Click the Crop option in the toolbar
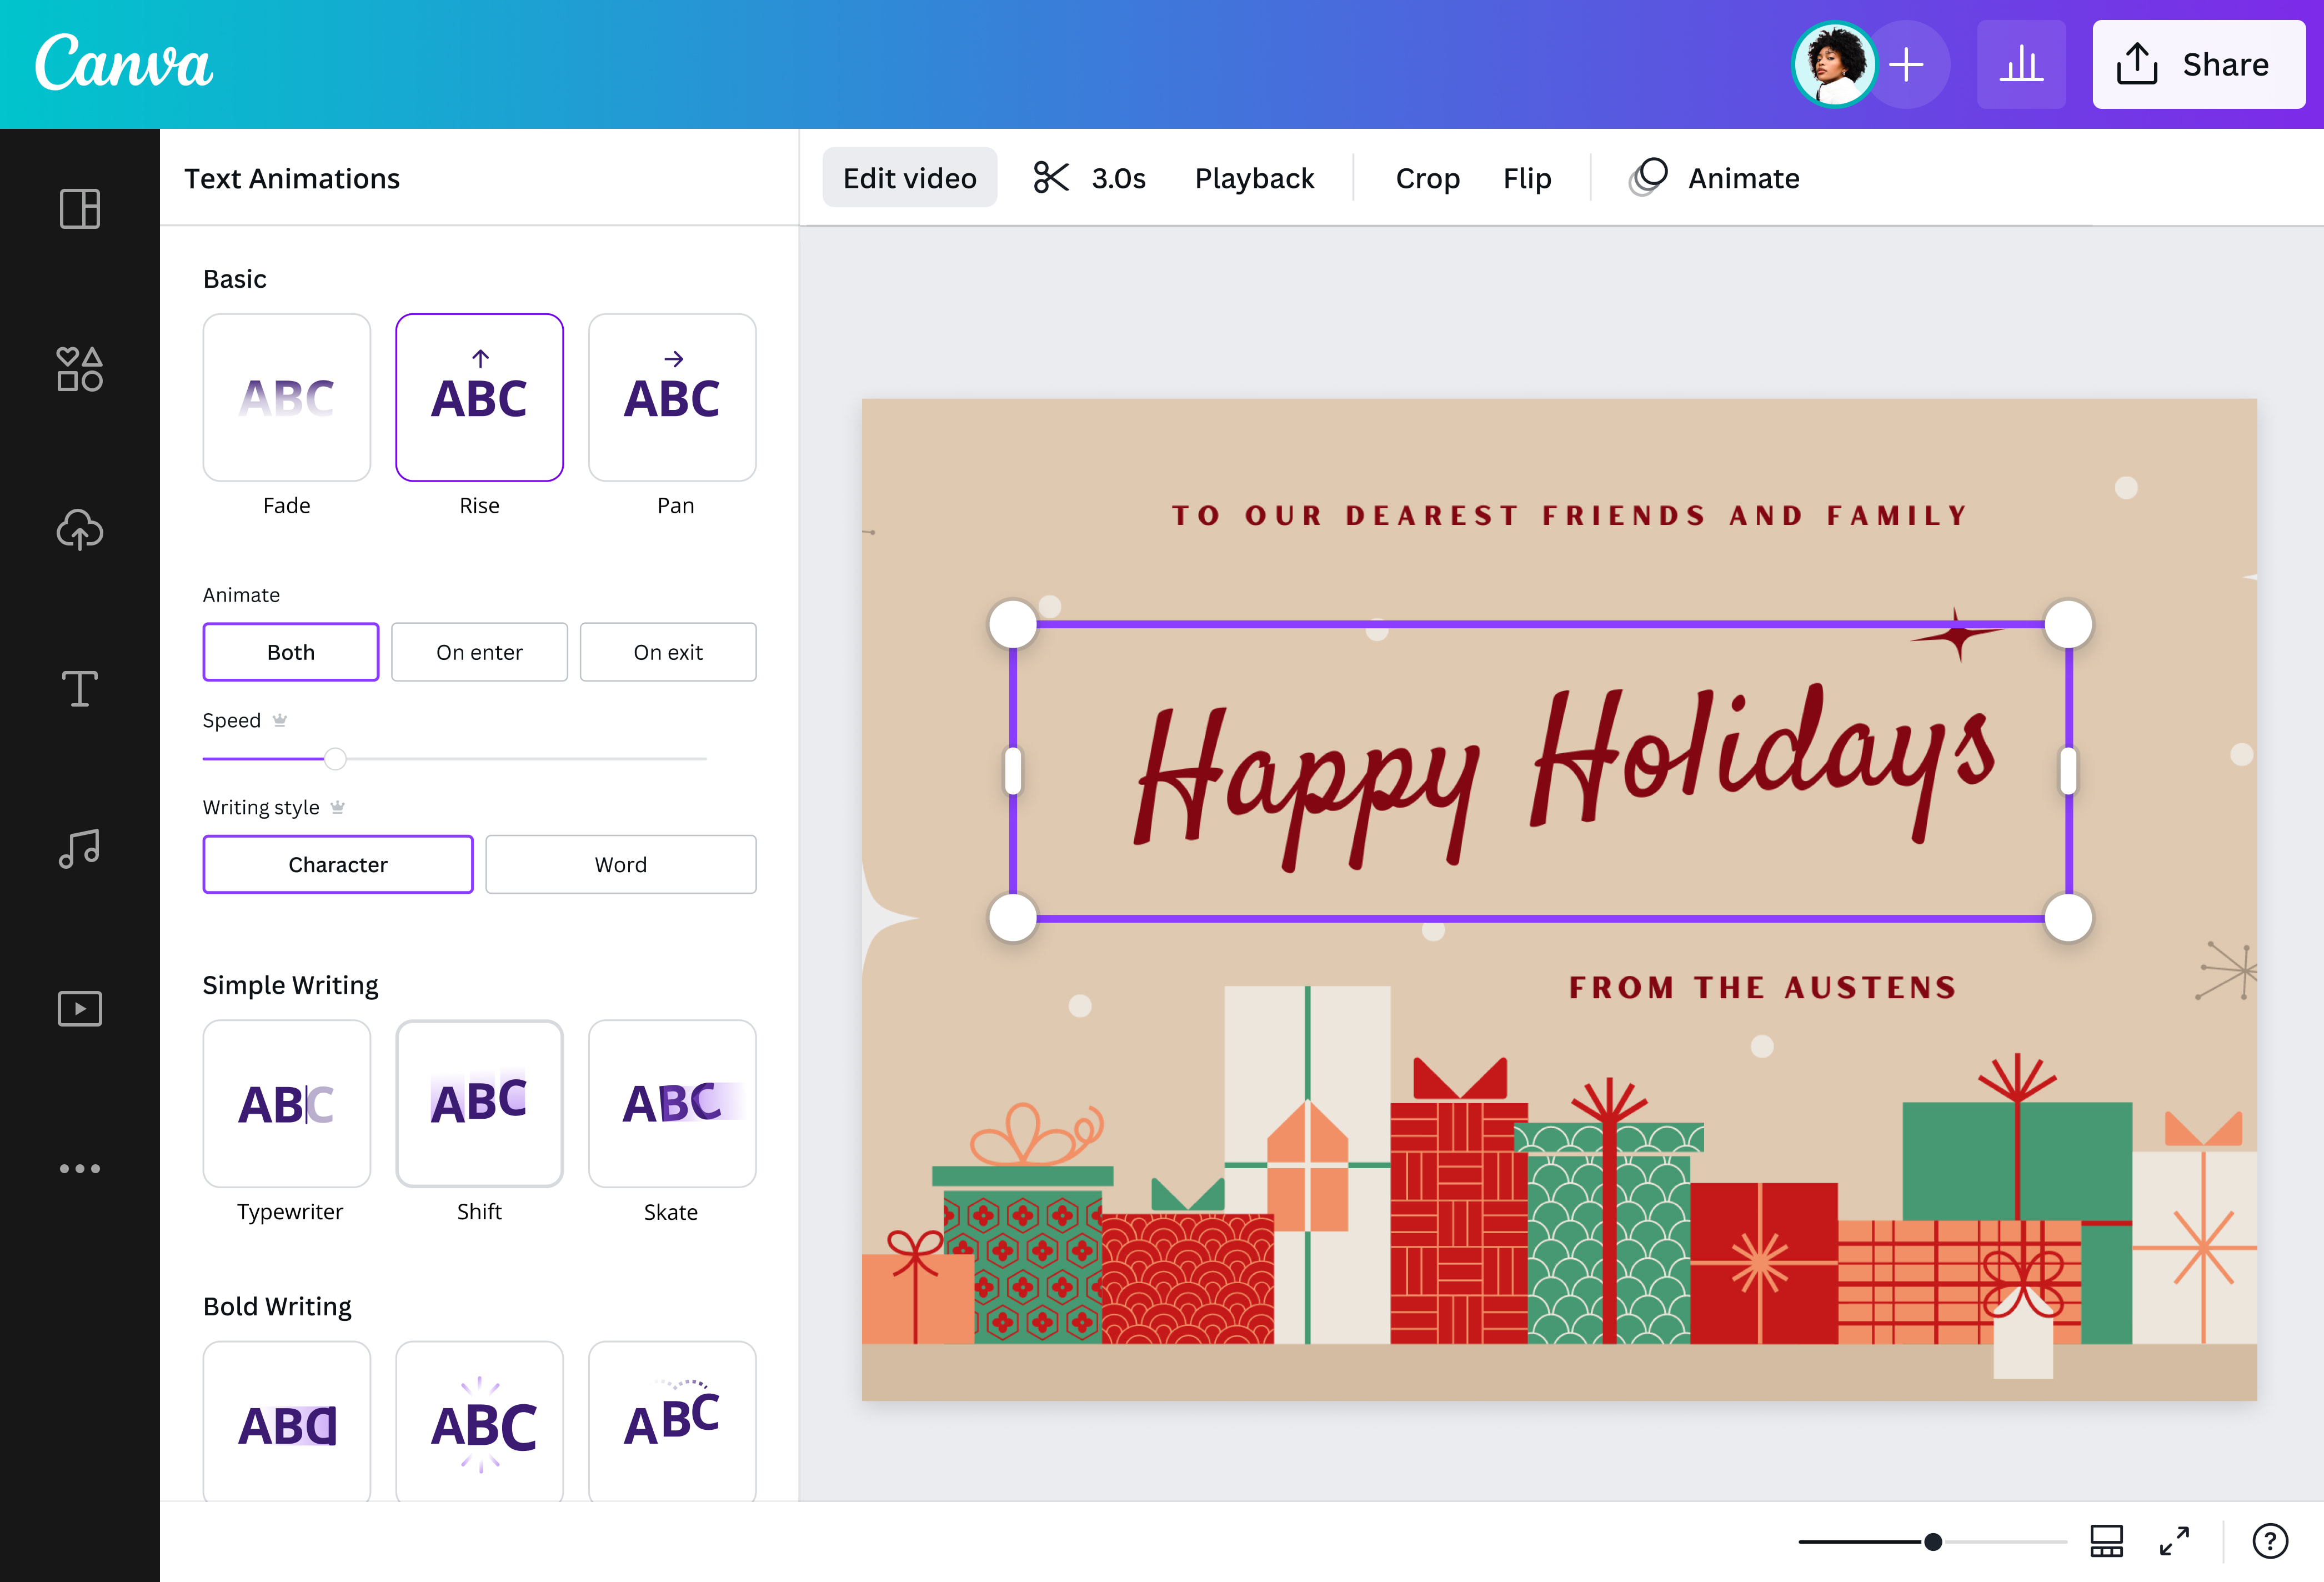The height and width of the screenshot is (1582, 2324). click(1427, 177)
